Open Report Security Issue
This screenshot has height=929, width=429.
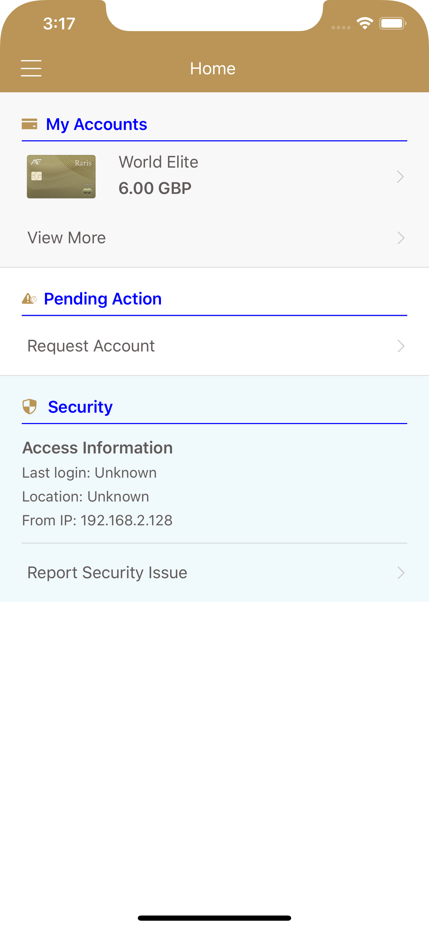coord(107,573)
